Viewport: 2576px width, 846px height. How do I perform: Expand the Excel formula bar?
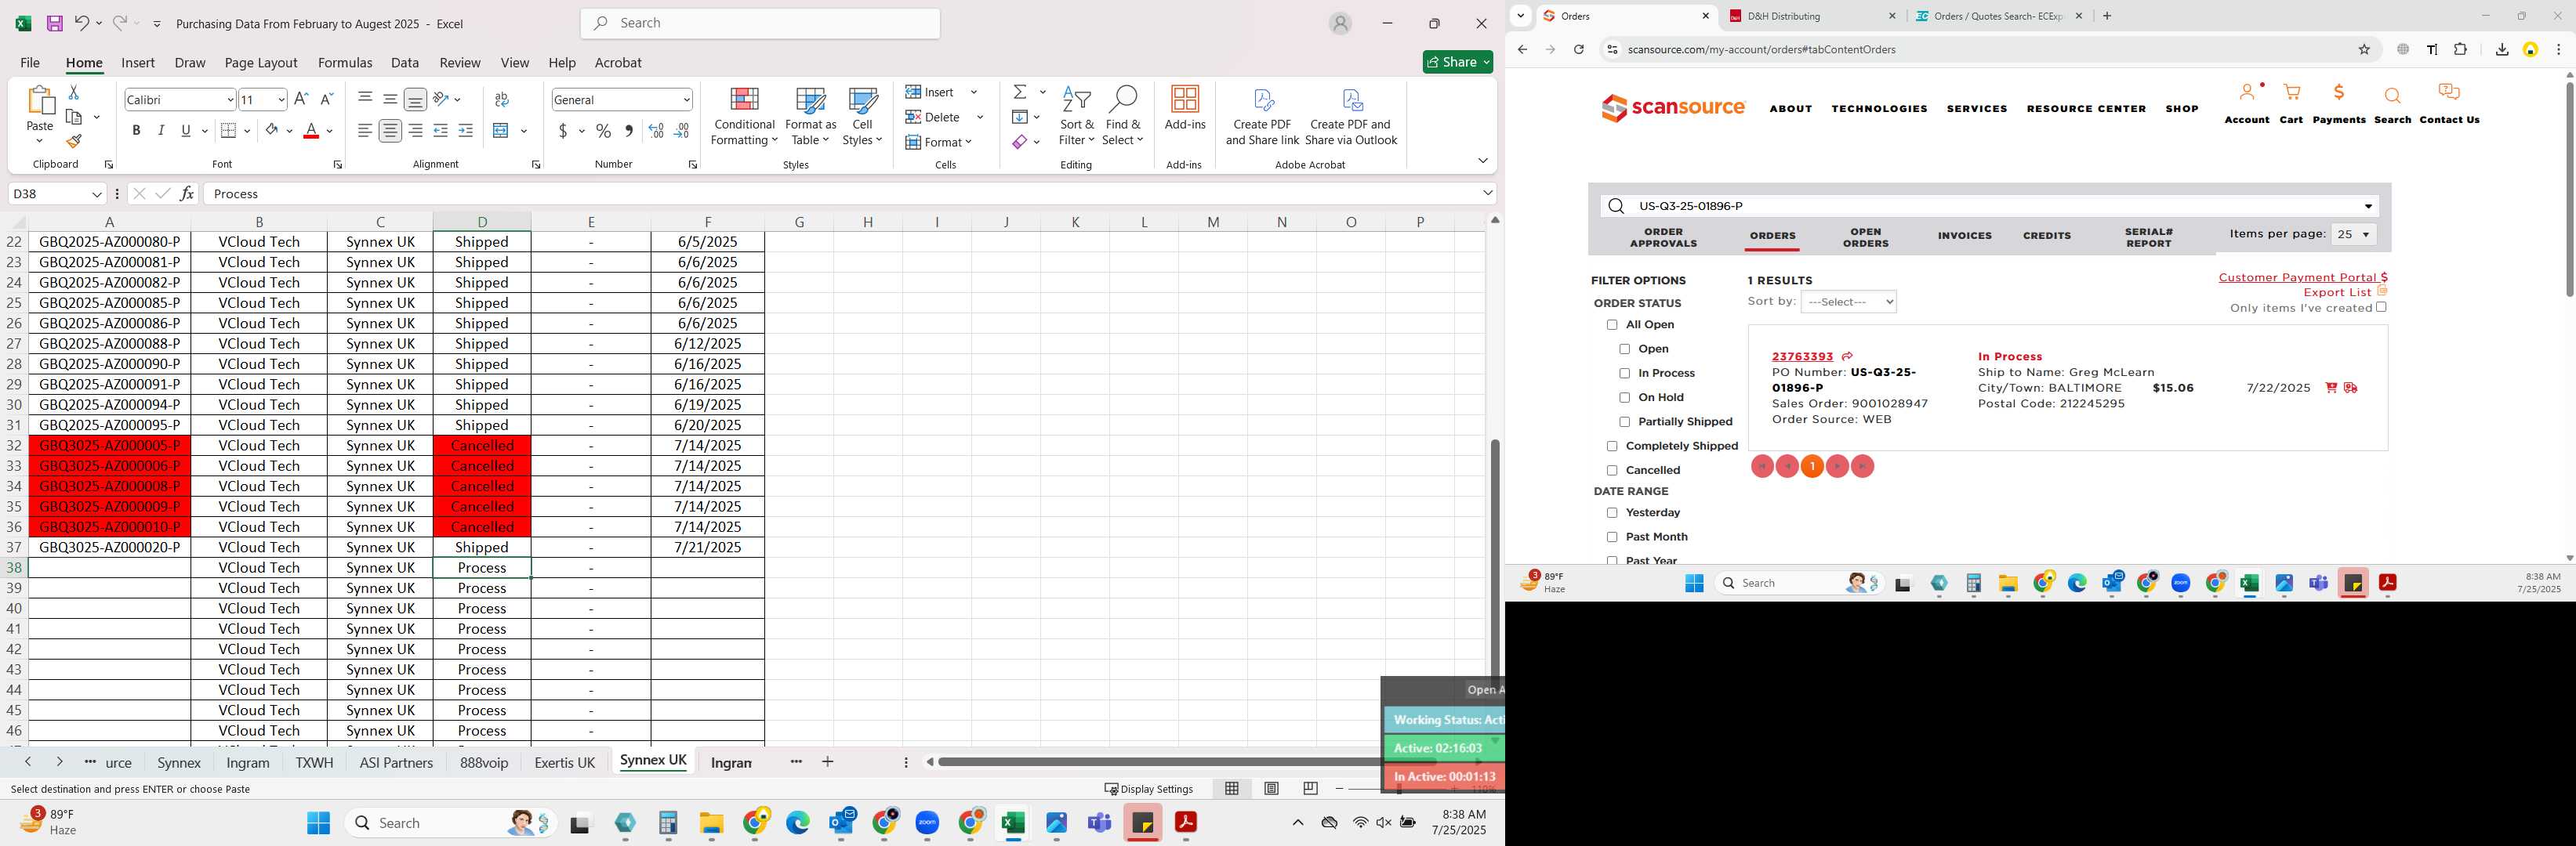point(1487,193)
